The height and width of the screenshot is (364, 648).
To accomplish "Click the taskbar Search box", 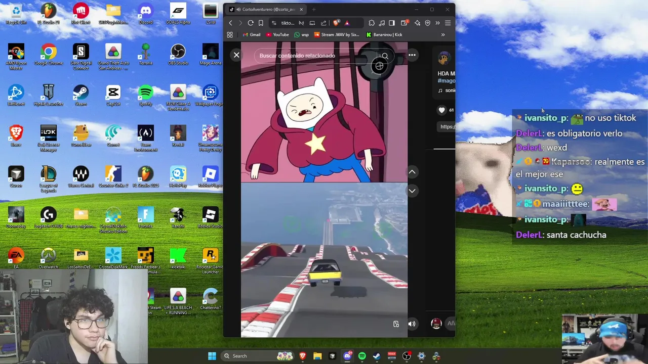I will click(x=257, y=356).
